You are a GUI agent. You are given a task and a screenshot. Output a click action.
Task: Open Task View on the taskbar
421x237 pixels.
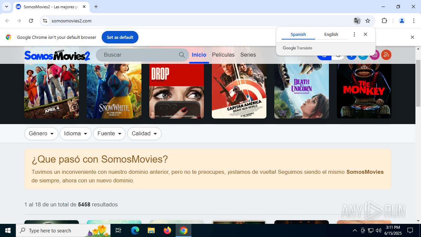coord(118,230)
